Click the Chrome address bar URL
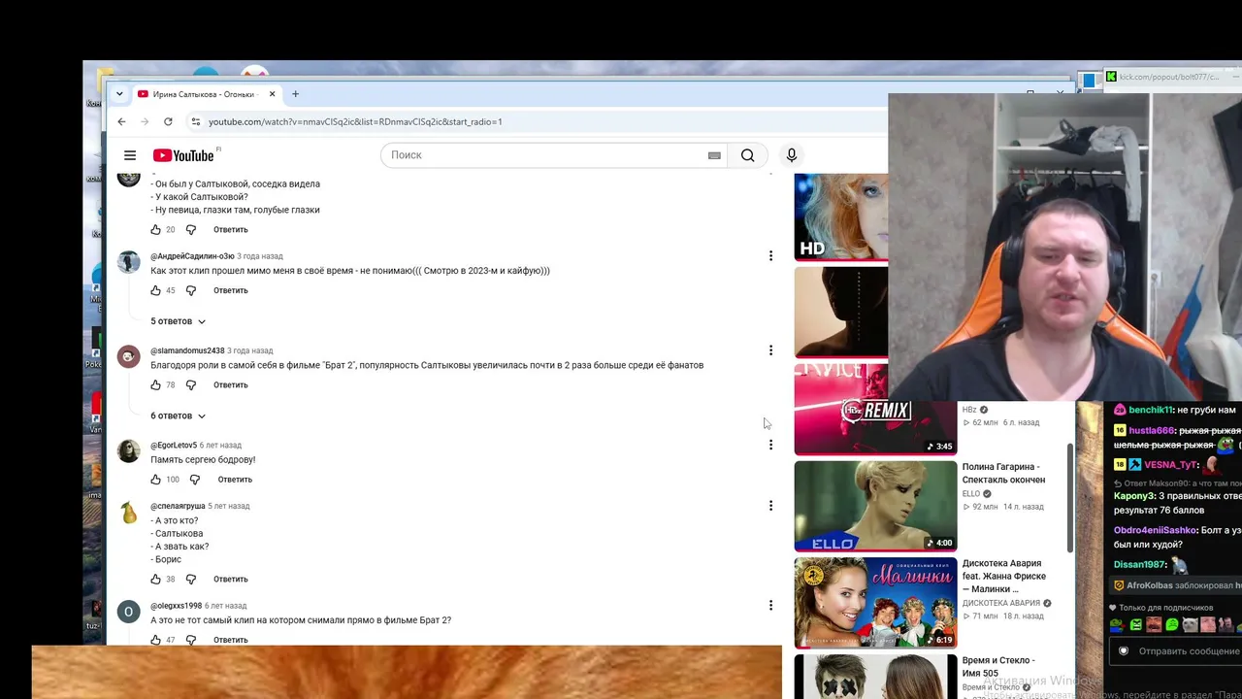This screenshot has width=1242, height=699. (x=355, y=122)
